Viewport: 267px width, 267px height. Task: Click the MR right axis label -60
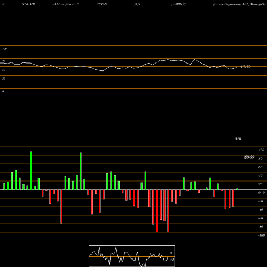point(261,218)
